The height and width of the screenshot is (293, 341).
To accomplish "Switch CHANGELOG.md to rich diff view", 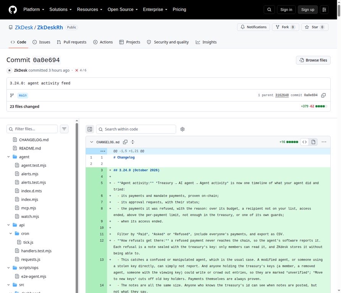I will coord(313,142).
